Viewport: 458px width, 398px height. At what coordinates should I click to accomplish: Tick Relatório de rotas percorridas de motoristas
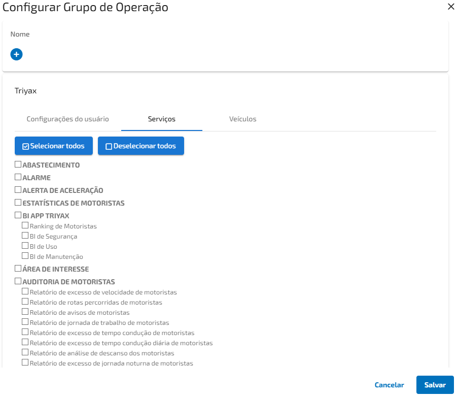click(x=25, y=302)
